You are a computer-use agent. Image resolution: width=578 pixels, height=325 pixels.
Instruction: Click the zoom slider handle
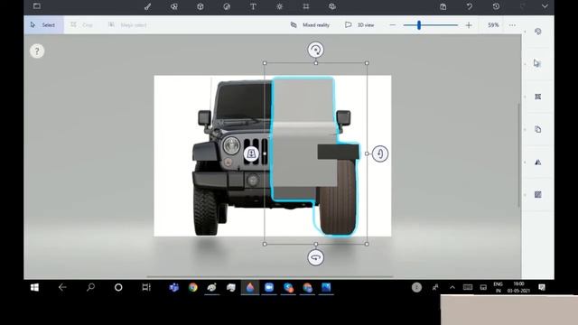(x=419, y=24)
